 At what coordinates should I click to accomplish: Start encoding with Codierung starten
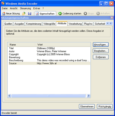70,14
